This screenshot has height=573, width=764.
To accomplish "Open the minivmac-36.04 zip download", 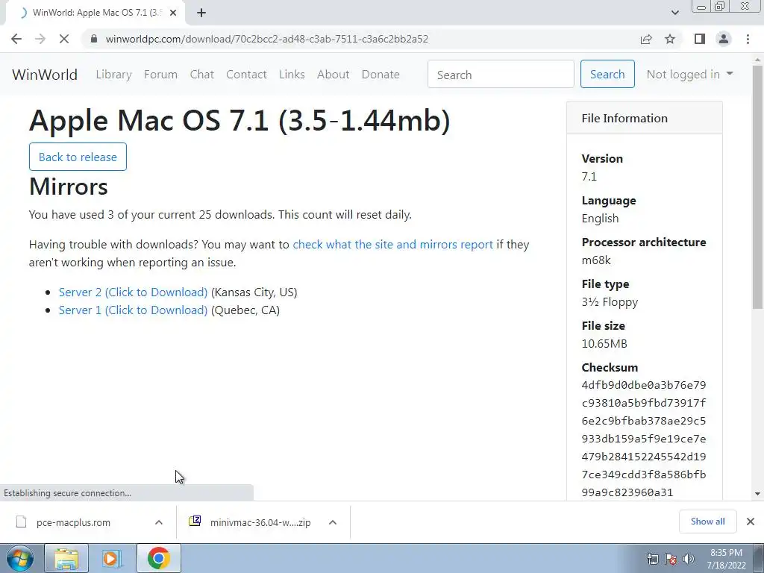I will (260, 522).
